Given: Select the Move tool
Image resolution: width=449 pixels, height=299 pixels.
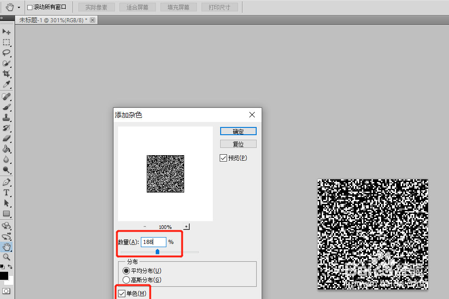Looking at the screenshot, I should 6,31.
